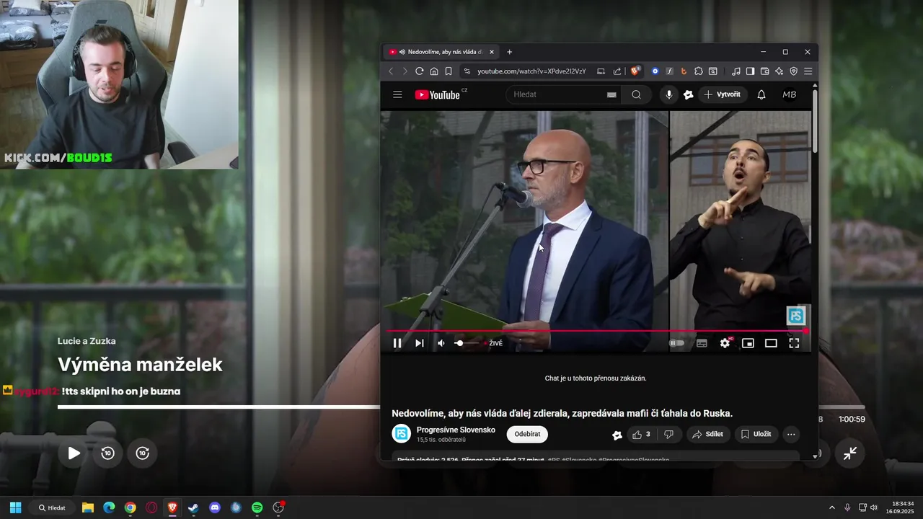Viewport: 923px width, 519px height.
Task: Toggle YouTube autoplay switch
Action: 677,343
